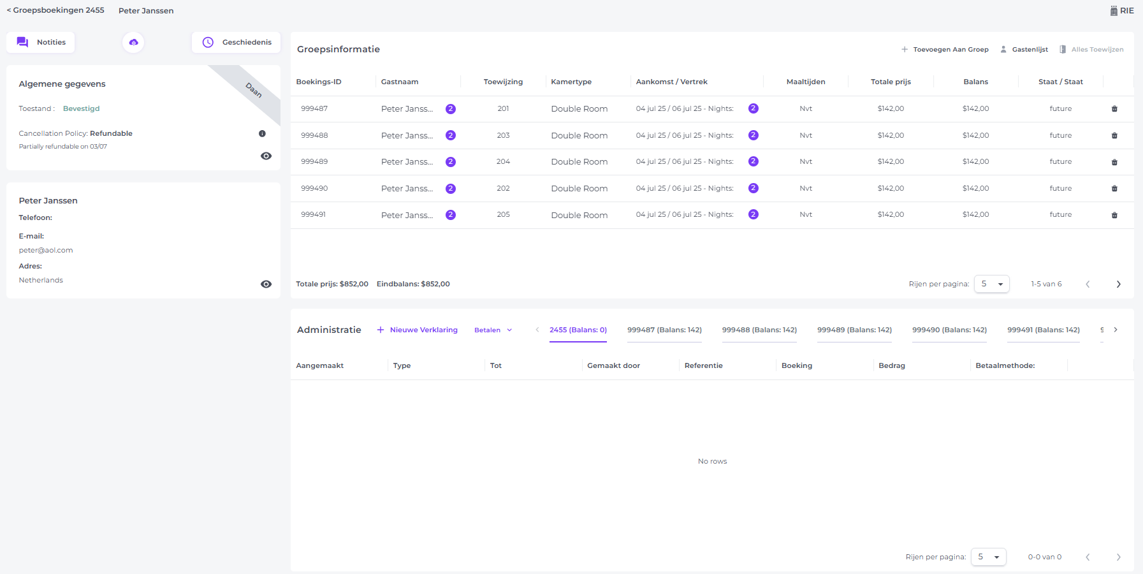Click guest count badge for booking 999491
Screen dimensions: 1143x574
(451, 215)
